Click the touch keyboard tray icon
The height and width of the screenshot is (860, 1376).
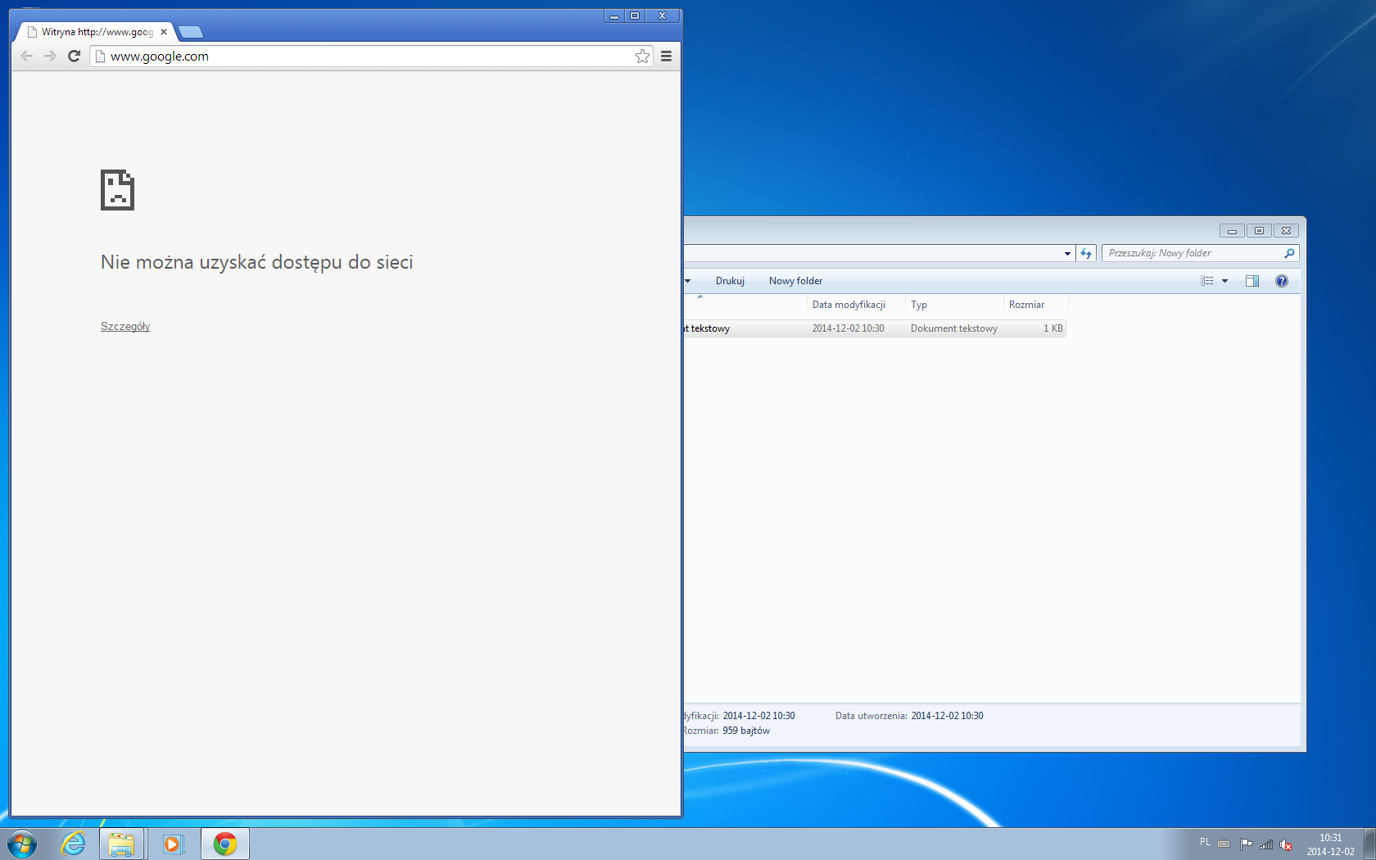(x=1224, y=844)
